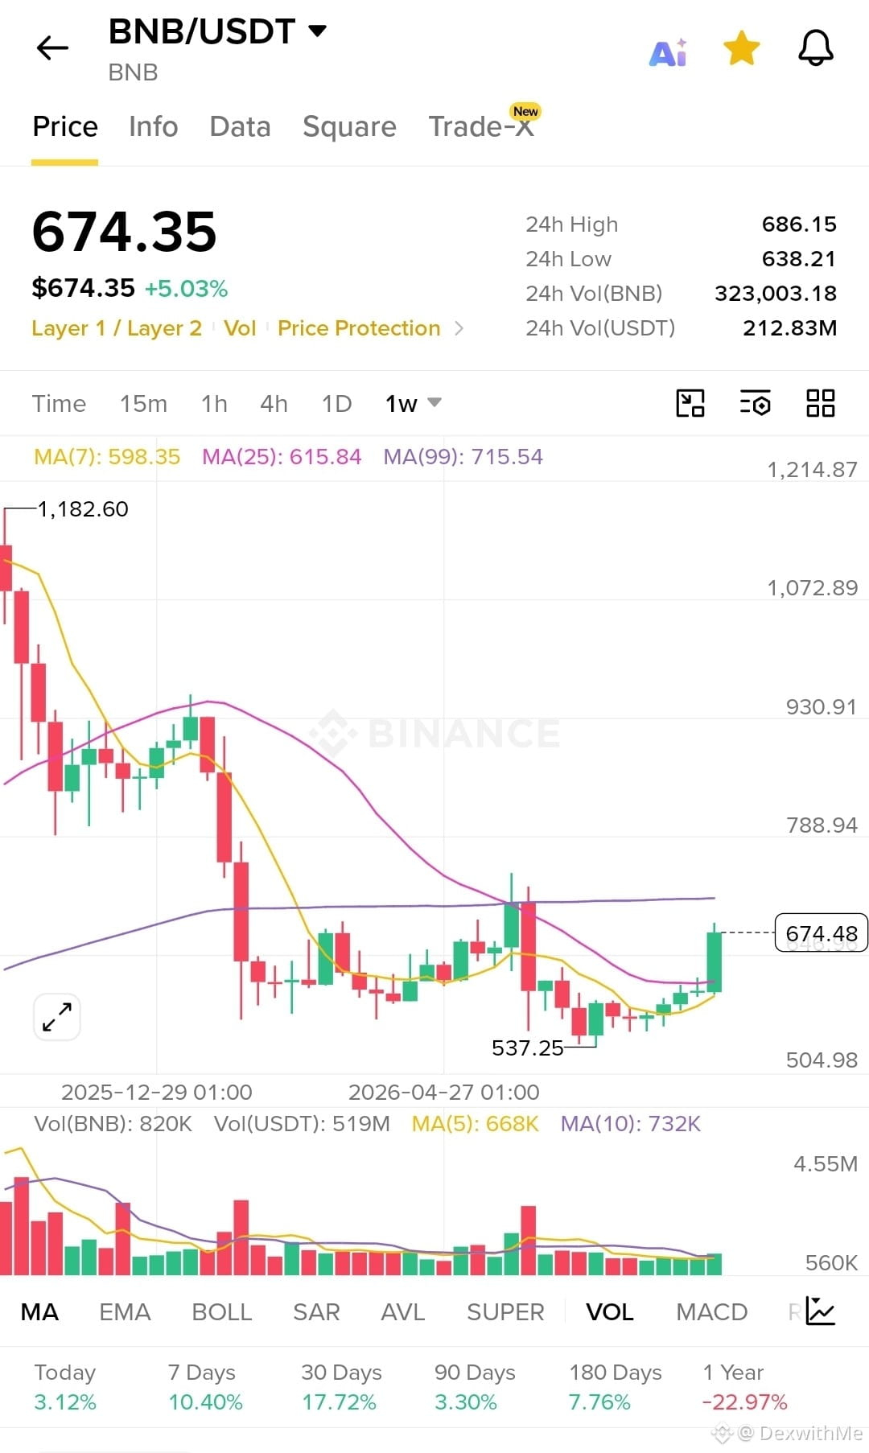
Task: Tap the 24h High value 686.15
Action: (x=799, y=224)
